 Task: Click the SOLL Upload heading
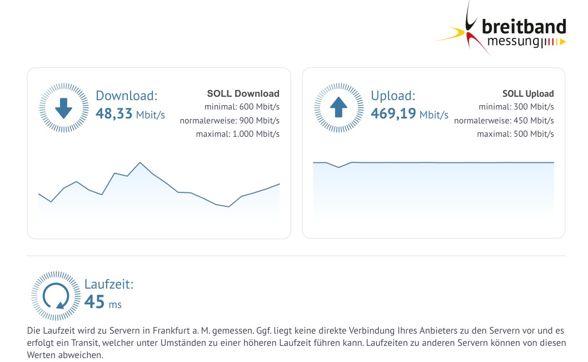point(528,93)
